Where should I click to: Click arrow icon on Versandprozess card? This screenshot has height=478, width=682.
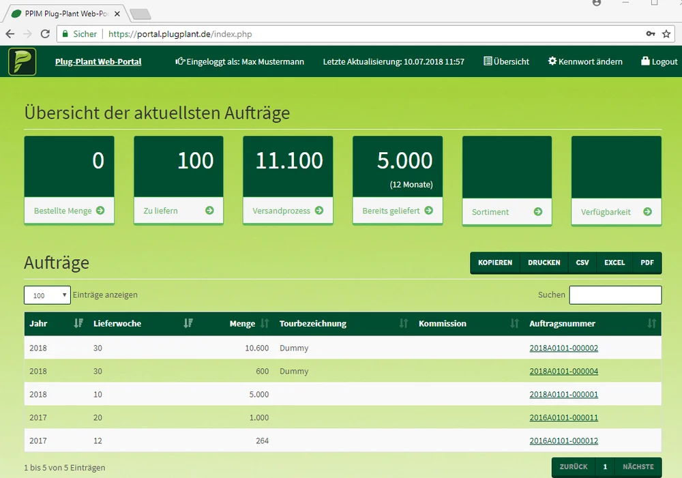point(319,211)
